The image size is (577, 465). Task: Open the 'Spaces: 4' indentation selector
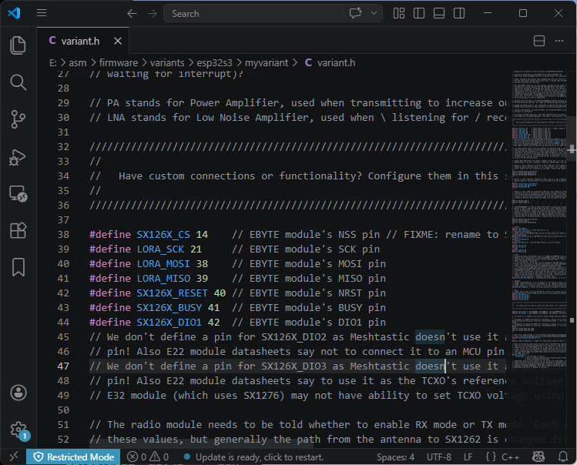(396, 457)
